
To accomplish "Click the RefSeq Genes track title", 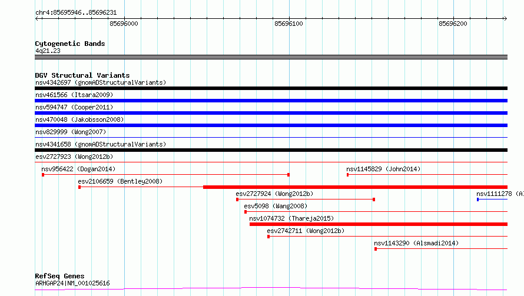I will click(x=59, y=276).
